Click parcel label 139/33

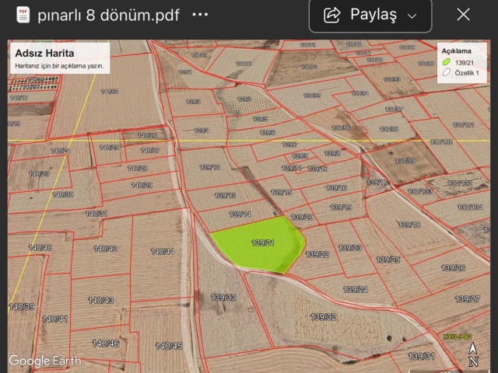point(223,297)
